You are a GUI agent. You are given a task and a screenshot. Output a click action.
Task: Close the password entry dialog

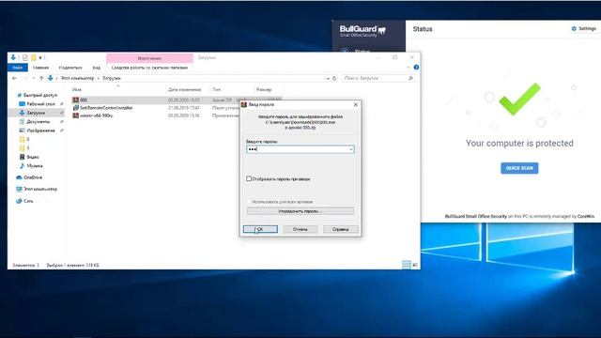tap(355, 104)
